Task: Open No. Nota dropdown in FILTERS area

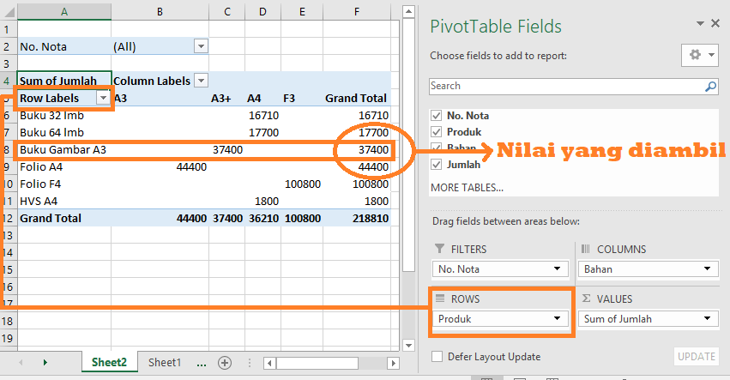Action: (557, 268)
